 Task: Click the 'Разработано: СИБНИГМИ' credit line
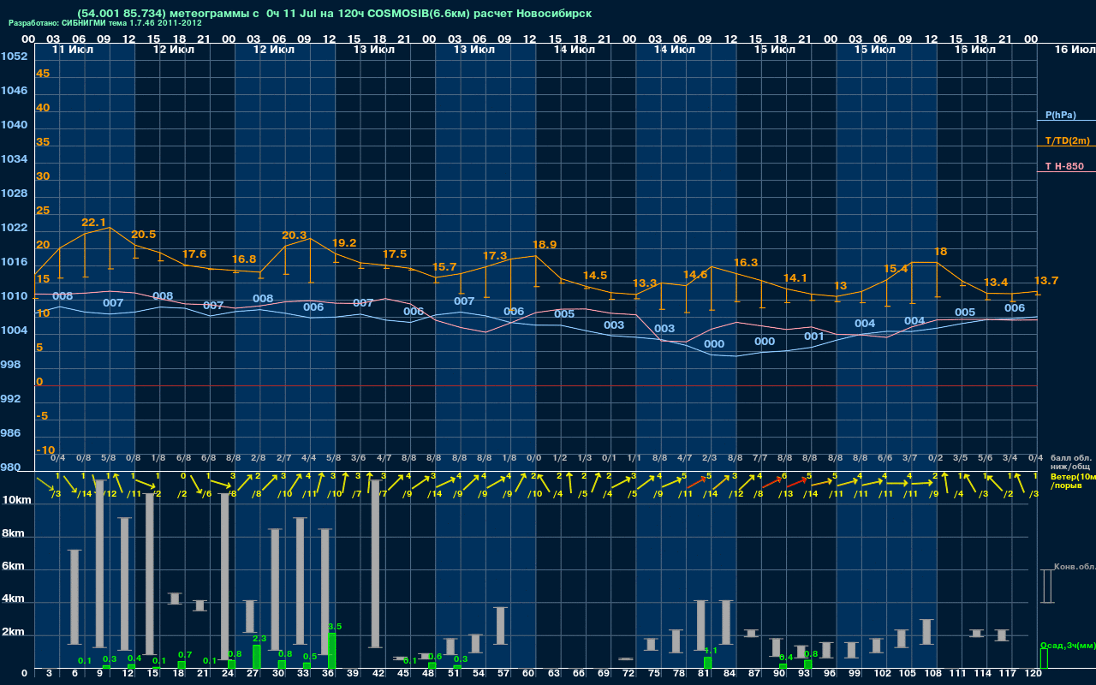pyautogui.click(x=105, y=23)
